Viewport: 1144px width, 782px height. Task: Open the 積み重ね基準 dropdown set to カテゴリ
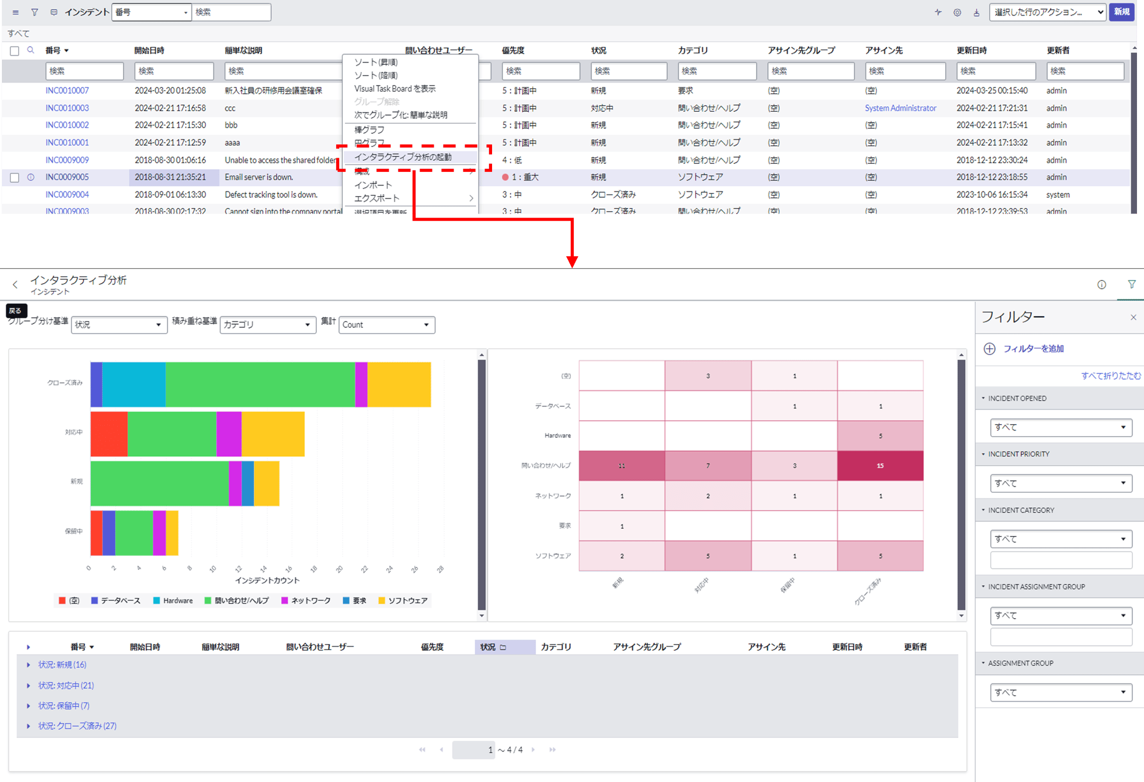(x=268, y=325)
